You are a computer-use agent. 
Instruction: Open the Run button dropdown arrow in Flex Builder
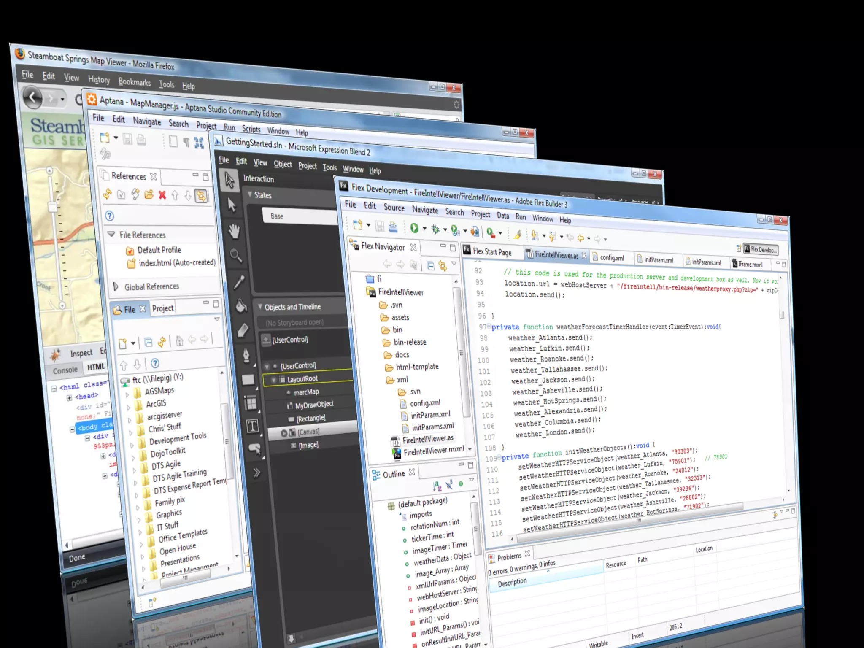(424, 229)
